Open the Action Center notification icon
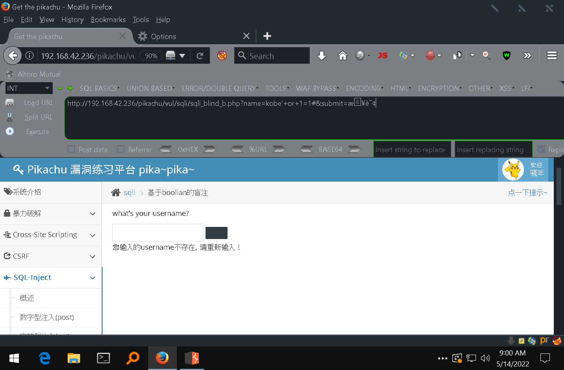The width and height of the screenshot is (564, 370). click(545, 358)
